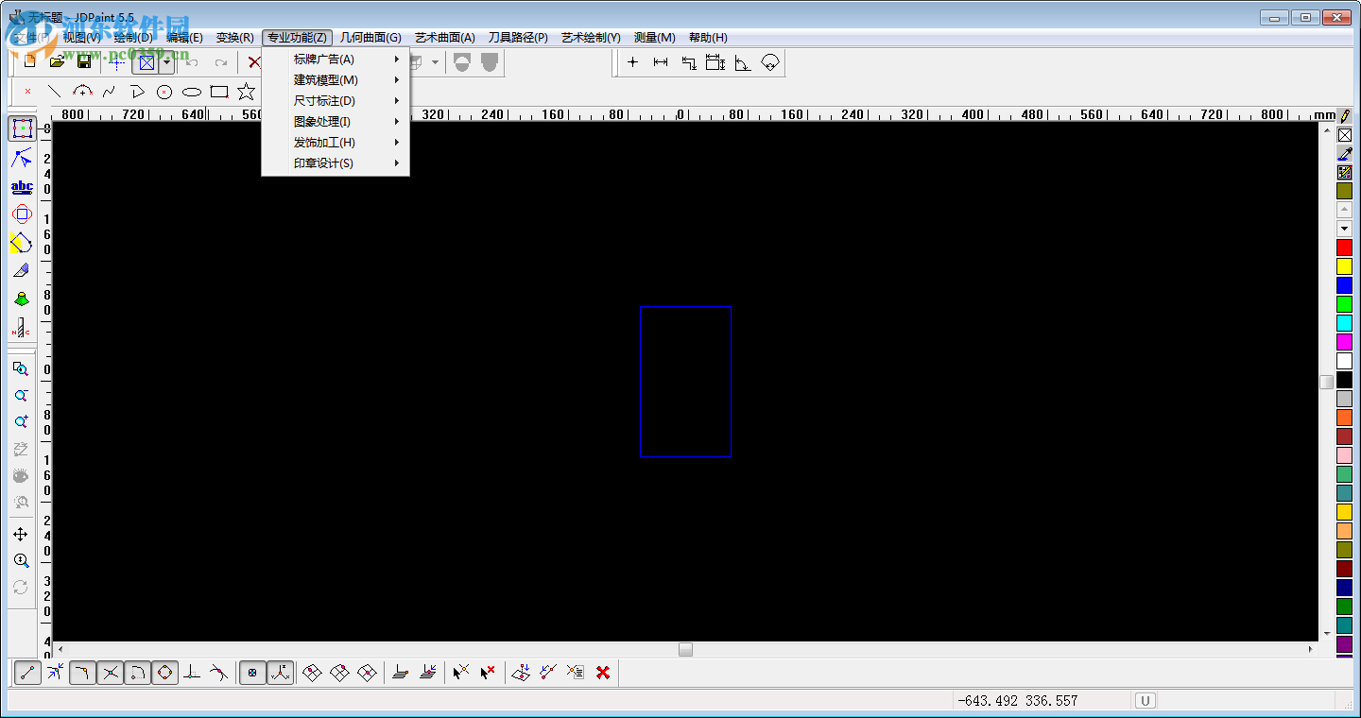The height and width of the screenshot is (718, 1361).
Task: Select the star drawing tool
Action: (245, 91)
